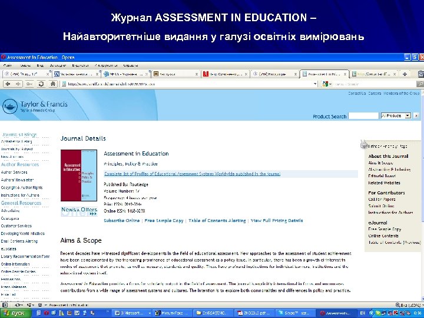This screenshot has width=424, height=318.
Task: Open the Правка menu
Action: 25,65
